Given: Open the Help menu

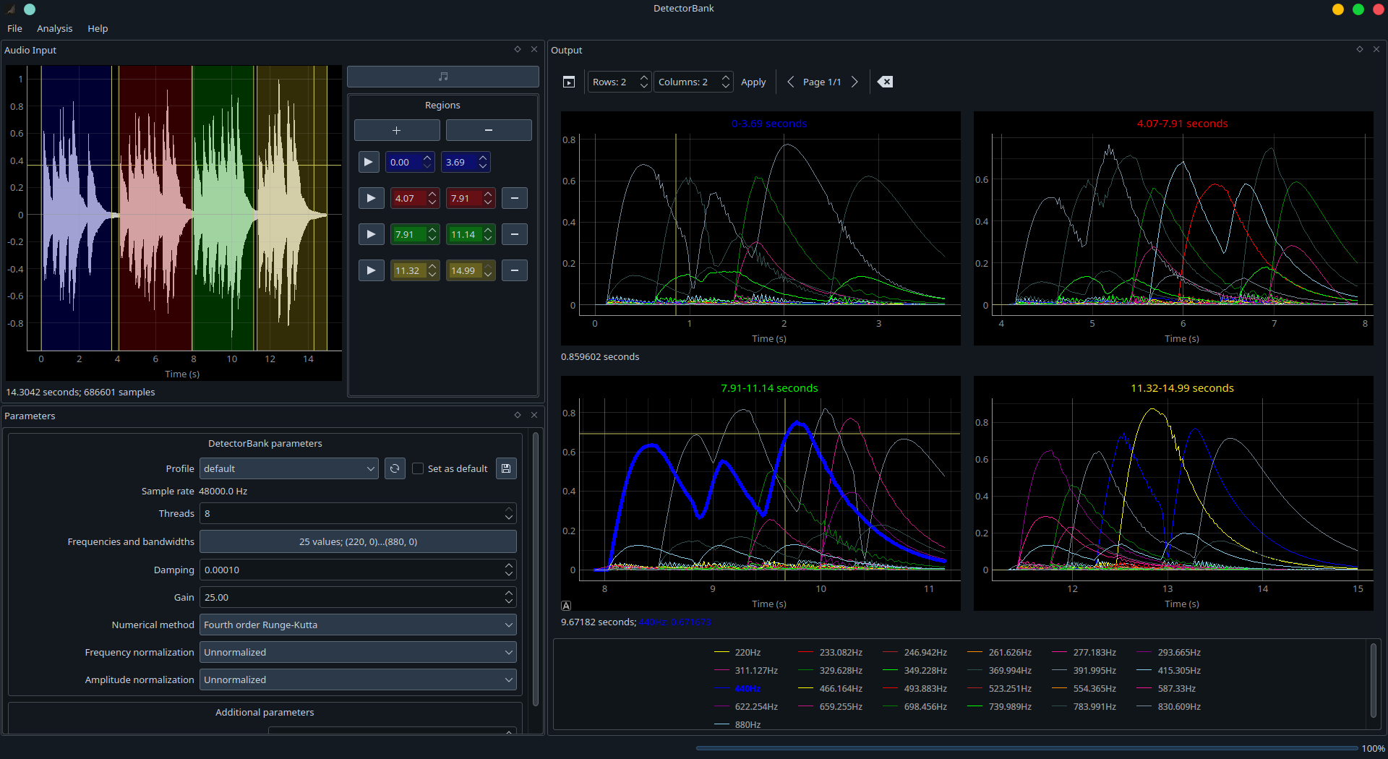Looking at the screenshot, I should [x=98, y=28].
